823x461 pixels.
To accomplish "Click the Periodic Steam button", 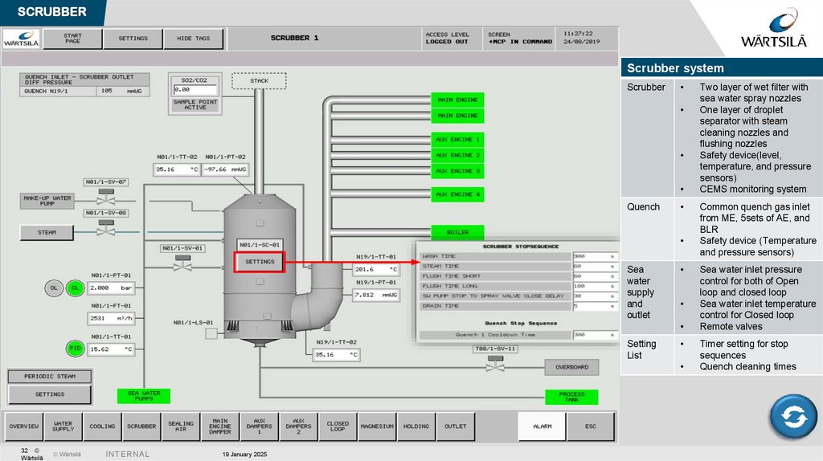I will coord(50,376).
